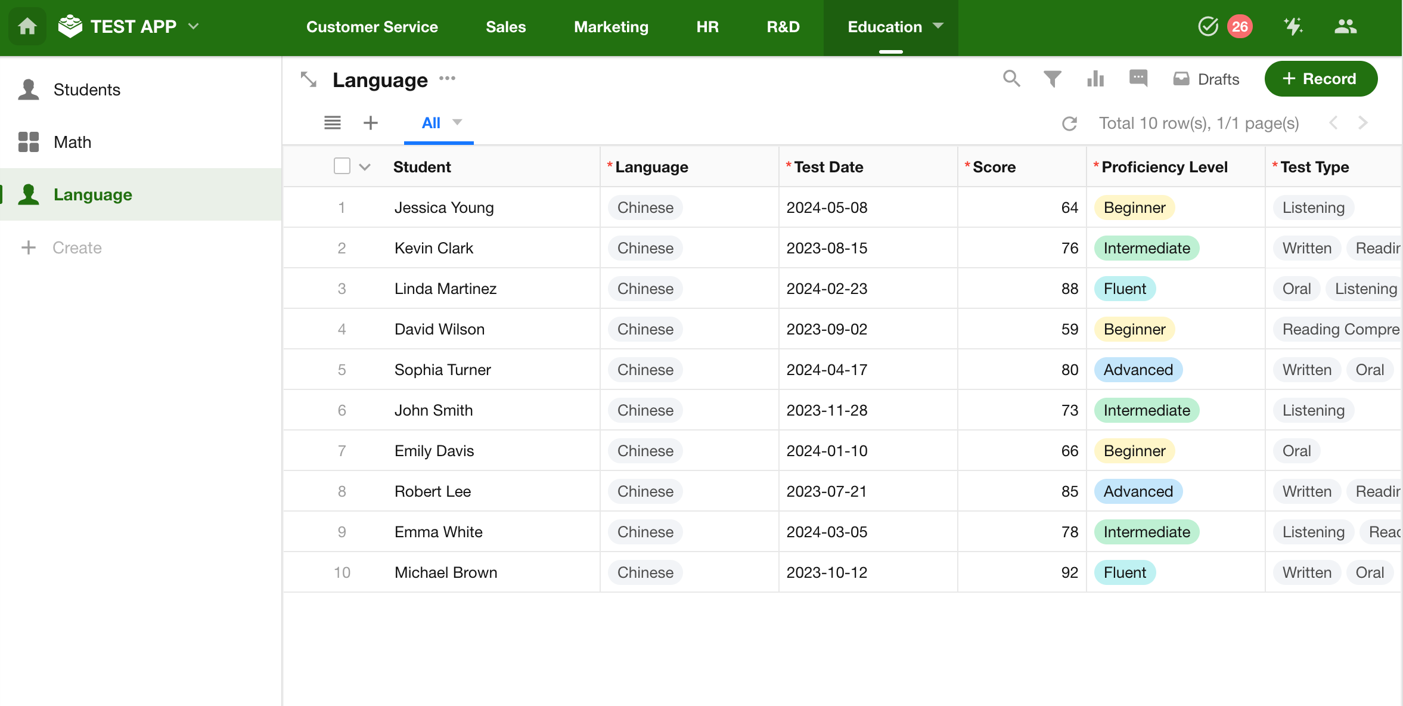
Task: Open the TEST APP name dropdown chevron
Action: click(193, 26)
